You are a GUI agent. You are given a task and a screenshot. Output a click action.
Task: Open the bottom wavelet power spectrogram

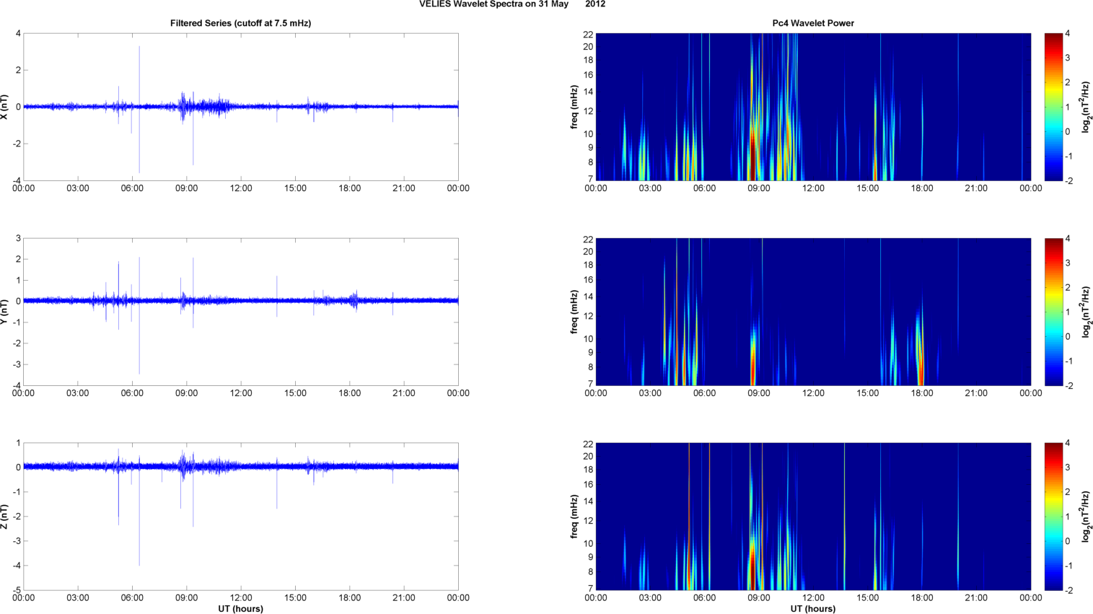[x=813, y=517]
